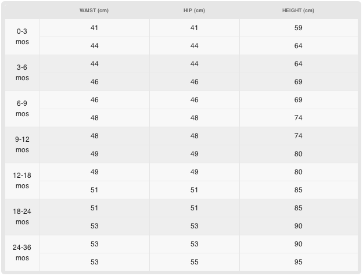Click the height value 59
The image size is (363, 276).
(x=298, y=28)
